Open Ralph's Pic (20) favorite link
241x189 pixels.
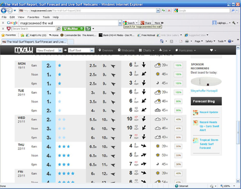36,35
